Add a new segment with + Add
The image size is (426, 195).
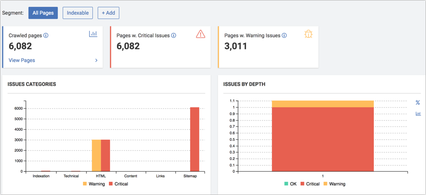tap(108, 13)
